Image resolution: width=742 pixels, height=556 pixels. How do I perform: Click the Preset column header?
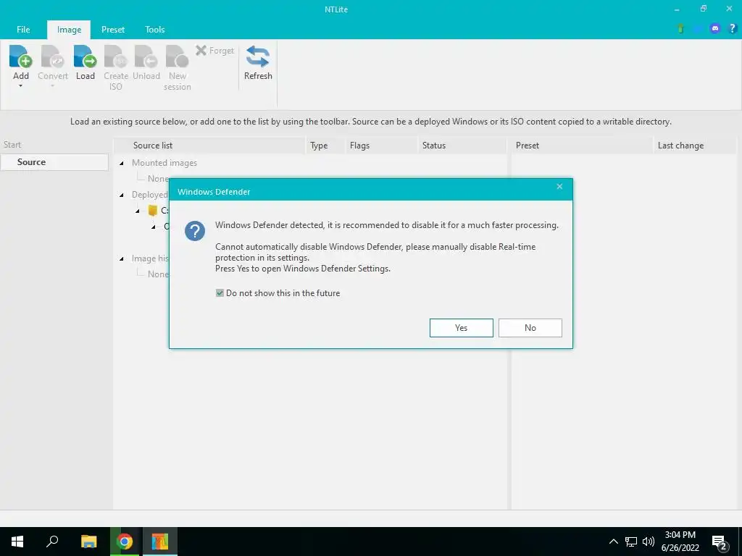582,145
